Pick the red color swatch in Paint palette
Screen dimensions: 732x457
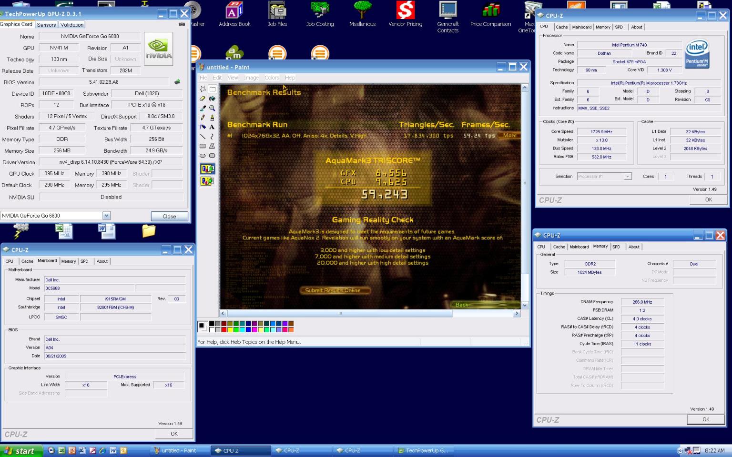[x=224, y=329]
